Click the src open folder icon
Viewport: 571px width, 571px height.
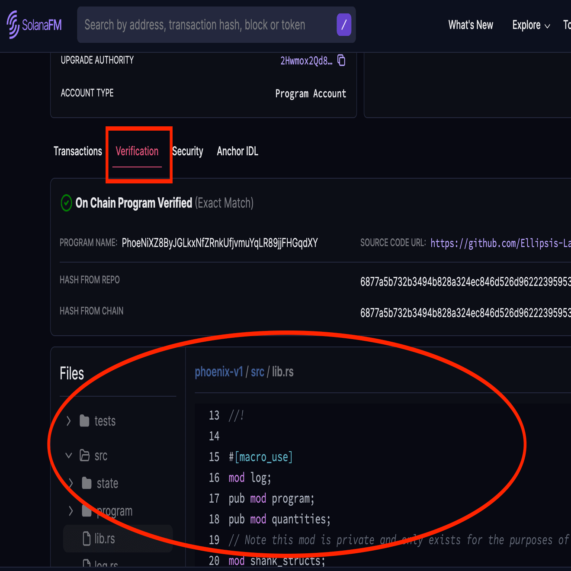click(84, 456)
